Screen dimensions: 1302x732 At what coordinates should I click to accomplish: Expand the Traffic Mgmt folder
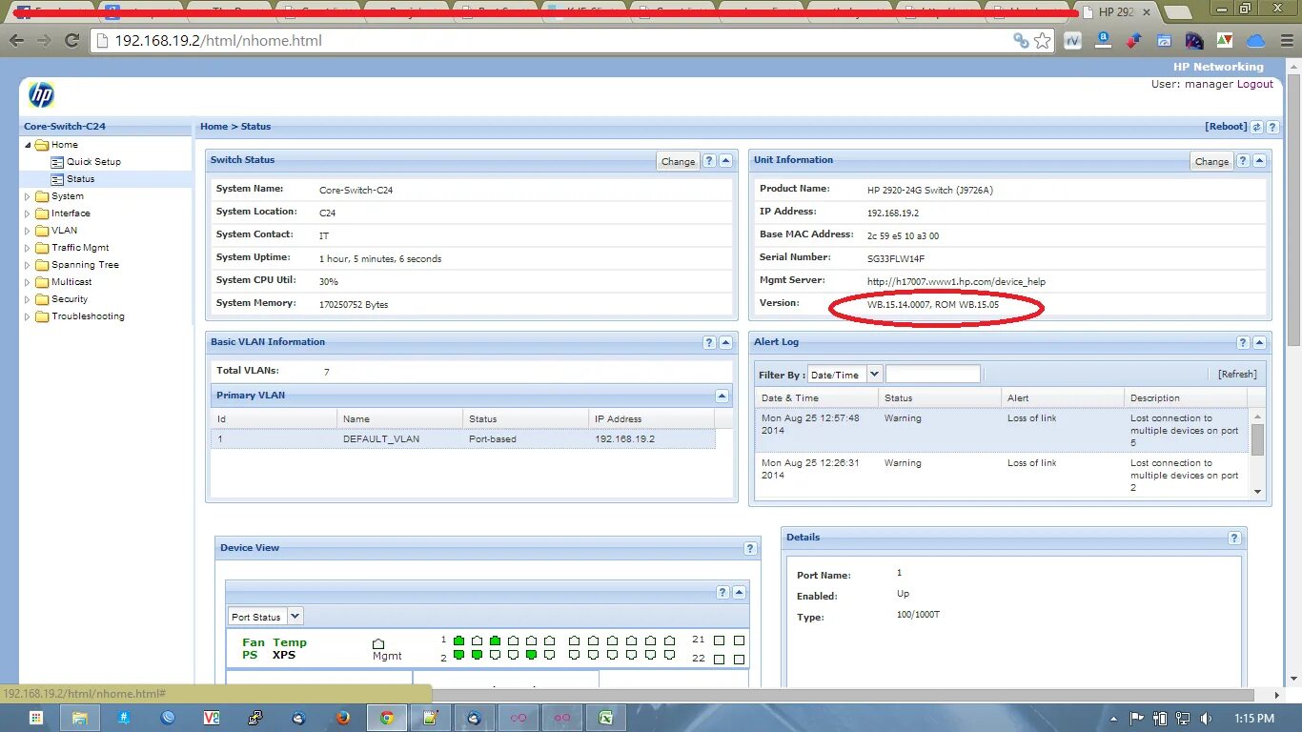[28, 248]
